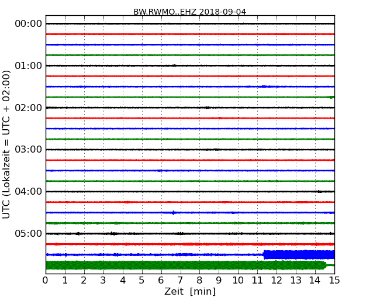Click x-axis tick label 12
Screen dimensions: 380x304
point(277,281)
